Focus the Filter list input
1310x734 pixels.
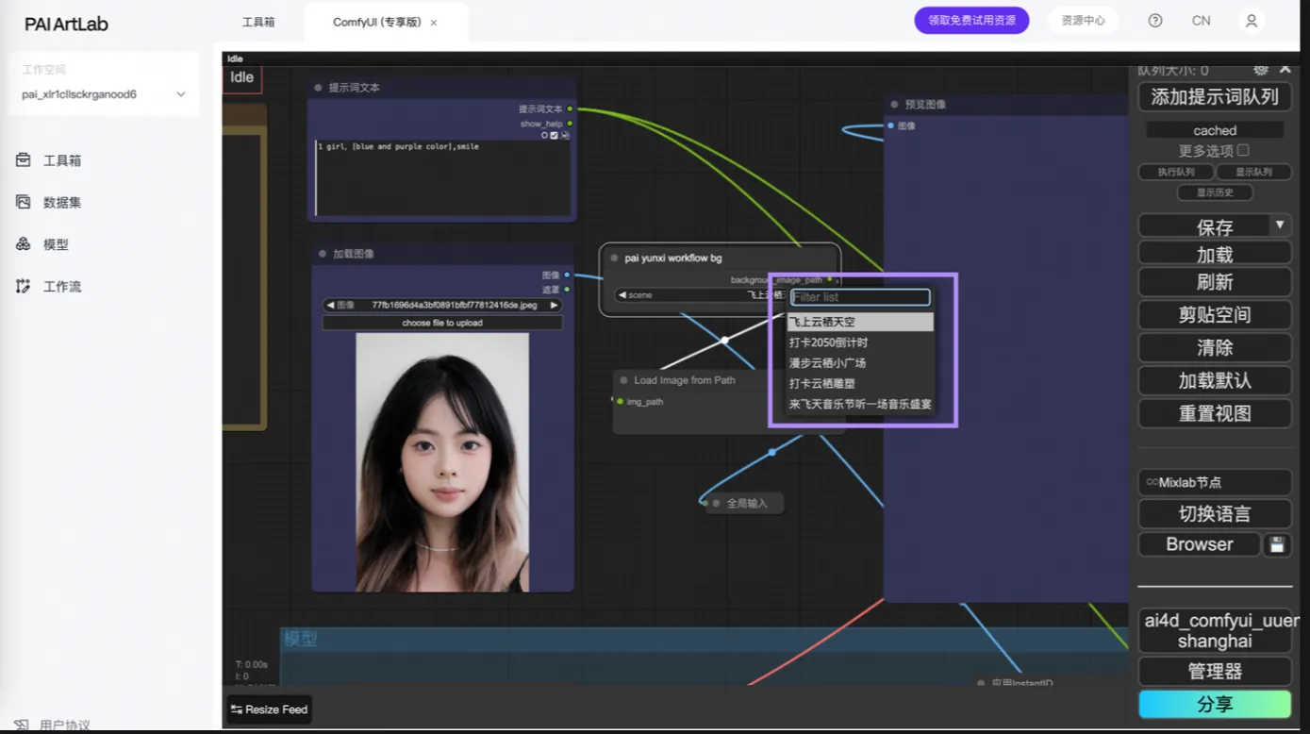pyautogui.click(x=860, y=297)
